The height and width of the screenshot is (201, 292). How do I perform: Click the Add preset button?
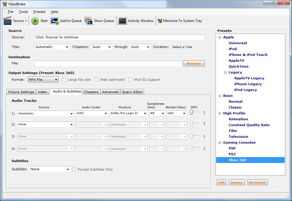[x=221, y=182]
